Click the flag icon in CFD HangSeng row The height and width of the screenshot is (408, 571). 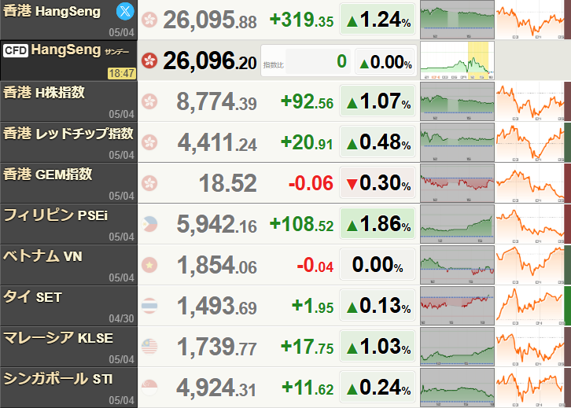point(149,61)
